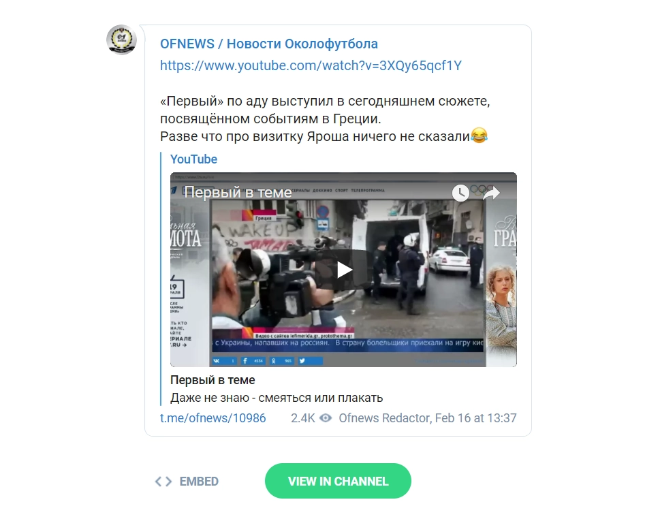Viewport: 660px width, 519px height.
Task: Click the Odnoklassniki icon in video frame
Action: [x=274, y=361]
